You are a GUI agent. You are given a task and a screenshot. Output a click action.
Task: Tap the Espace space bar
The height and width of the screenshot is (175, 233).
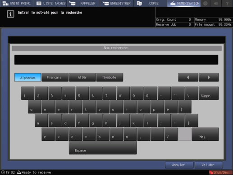[x=103, y=148]
